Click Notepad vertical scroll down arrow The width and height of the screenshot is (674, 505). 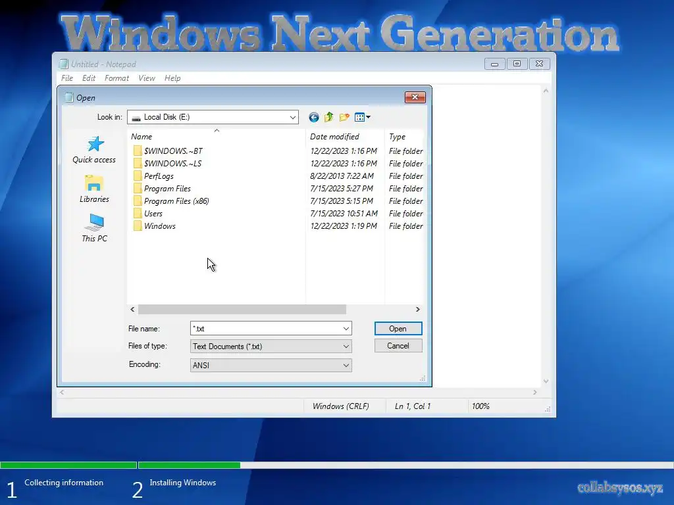point(546,381)
